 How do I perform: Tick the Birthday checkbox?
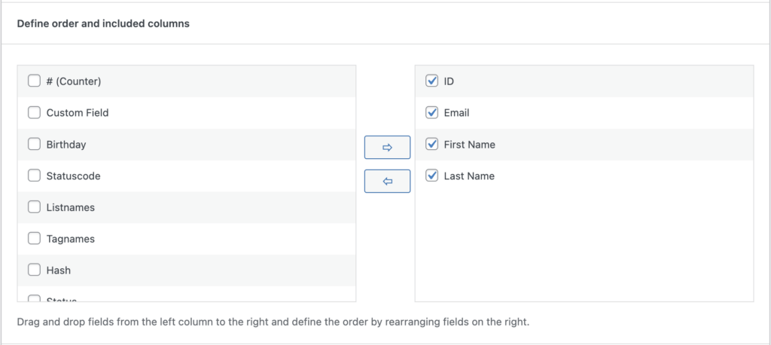tap(34, 145)
